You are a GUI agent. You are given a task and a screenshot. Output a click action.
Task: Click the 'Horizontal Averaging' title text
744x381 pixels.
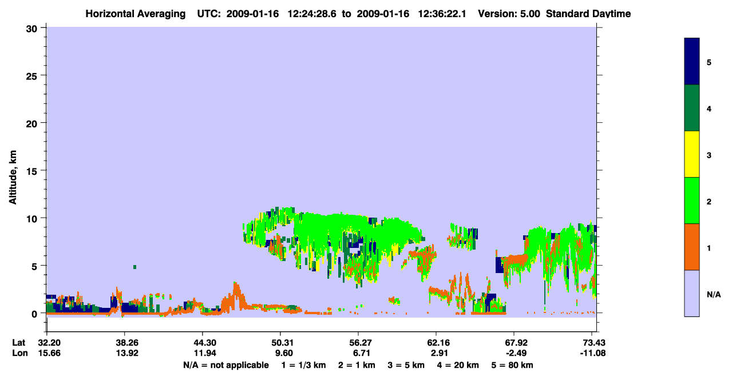click(x=136, y=14)
